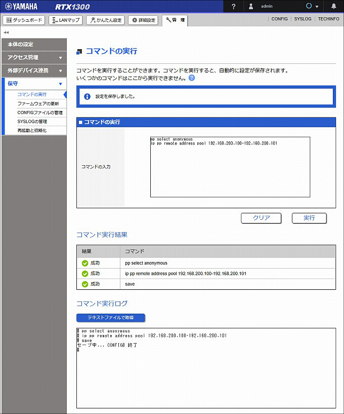This screenshot has width=344, height=414.
Task: Click the YAMAHA logo
Action: (21, 7)
